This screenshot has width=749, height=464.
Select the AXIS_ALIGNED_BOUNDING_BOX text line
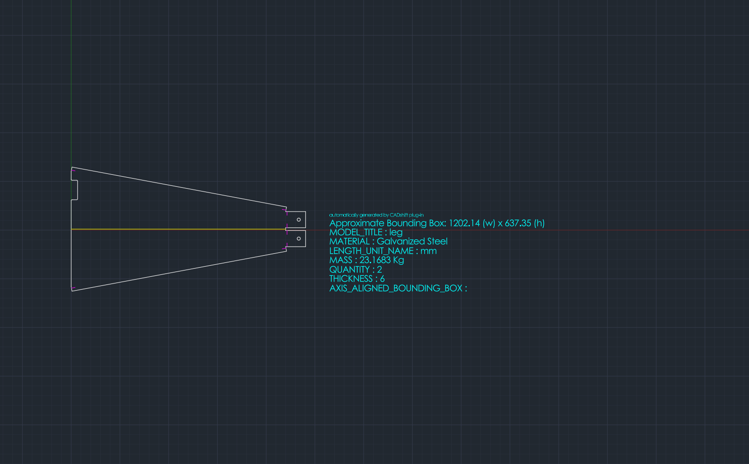pos(398,288)
